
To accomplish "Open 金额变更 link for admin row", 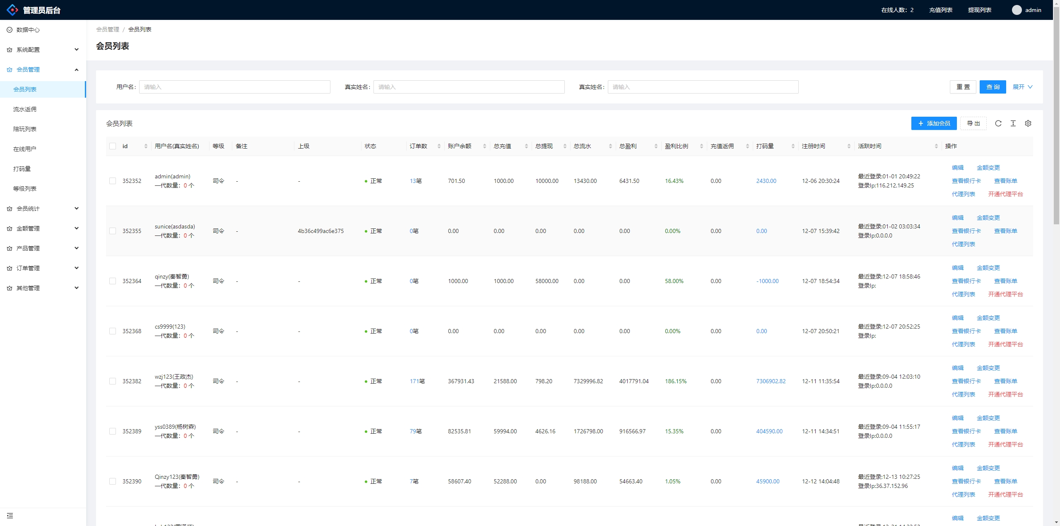I will 988,168.
